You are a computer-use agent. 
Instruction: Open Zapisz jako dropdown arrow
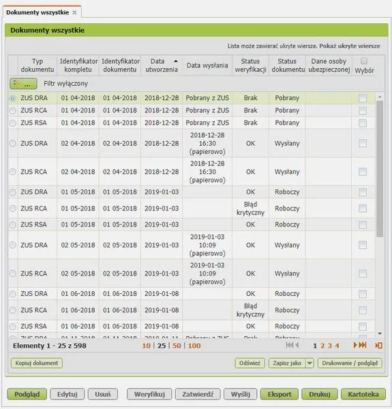point(310,363)
